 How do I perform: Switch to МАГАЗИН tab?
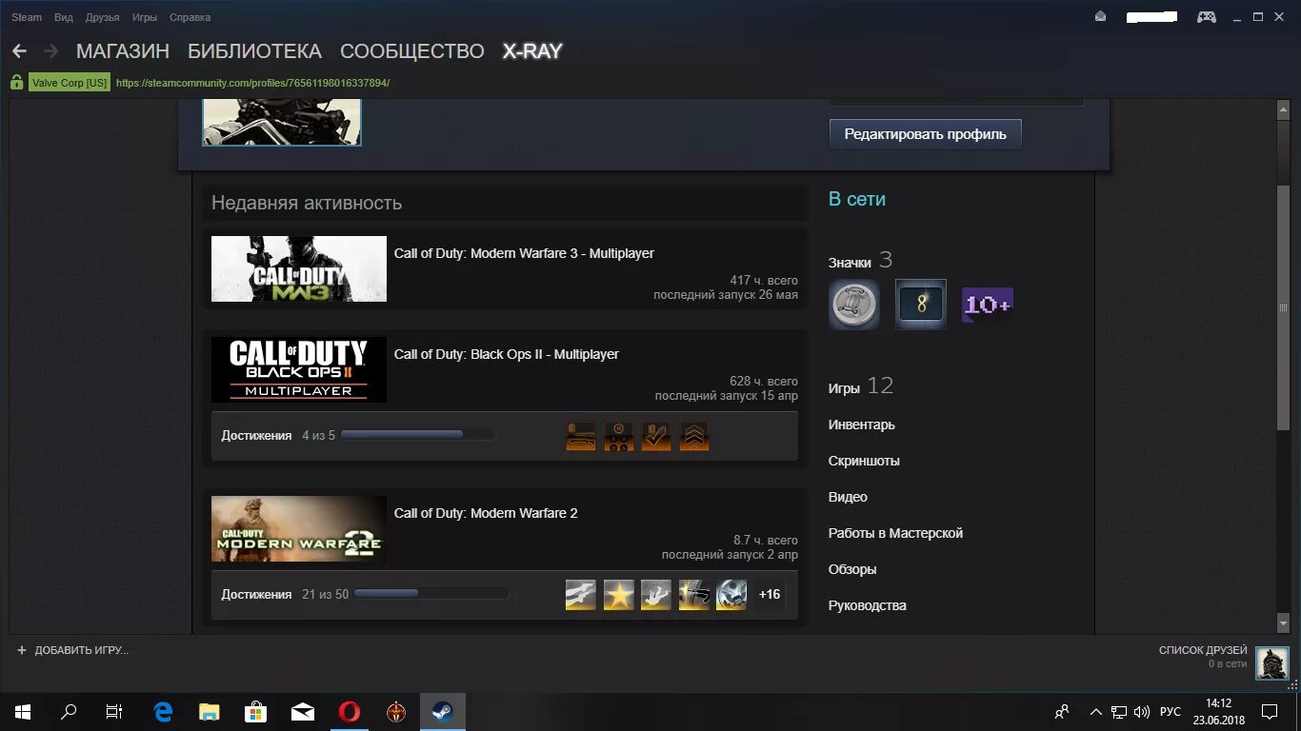coord(123,51)
